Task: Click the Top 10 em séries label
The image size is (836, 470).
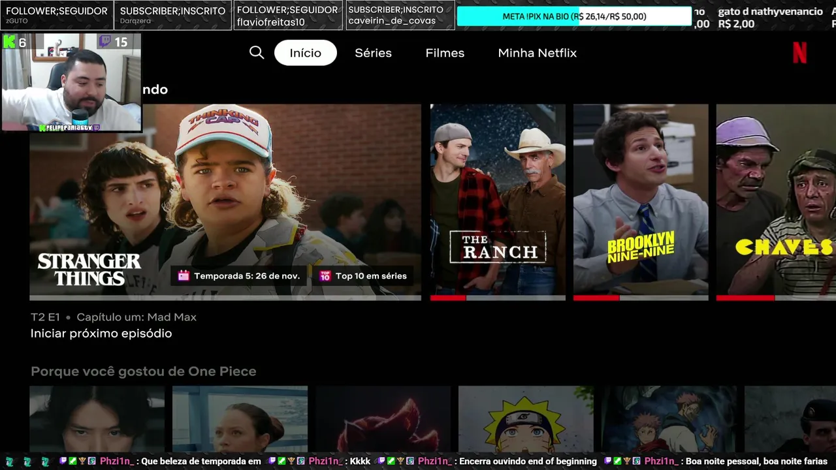Action: coord(371,275)
